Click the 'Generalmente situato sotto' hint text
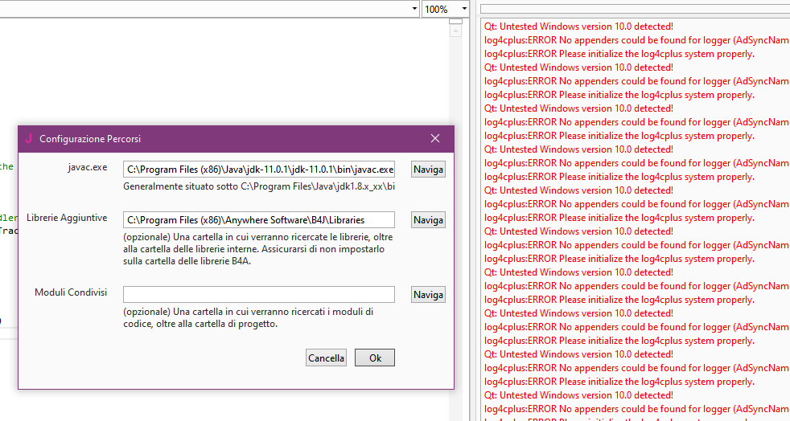The width and height of the screenshot is (790, 421). [259, 186]
